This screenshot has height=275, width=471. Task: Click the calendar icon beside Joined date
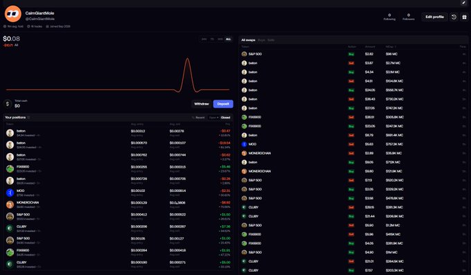pos(47,26)
